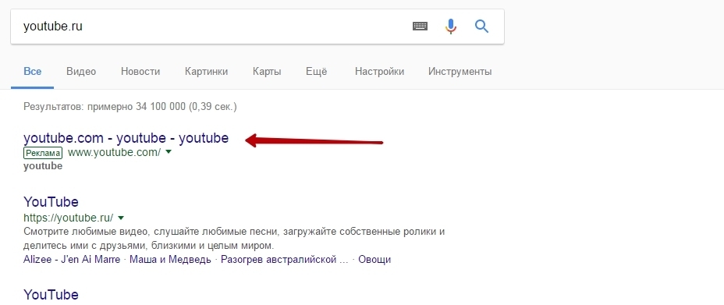Image resolution: width=724 pixels, height=305 pixels.
Task: Open the Alizee - J'en Ai Marre sitelink
Action: click(x=72, y=259)
